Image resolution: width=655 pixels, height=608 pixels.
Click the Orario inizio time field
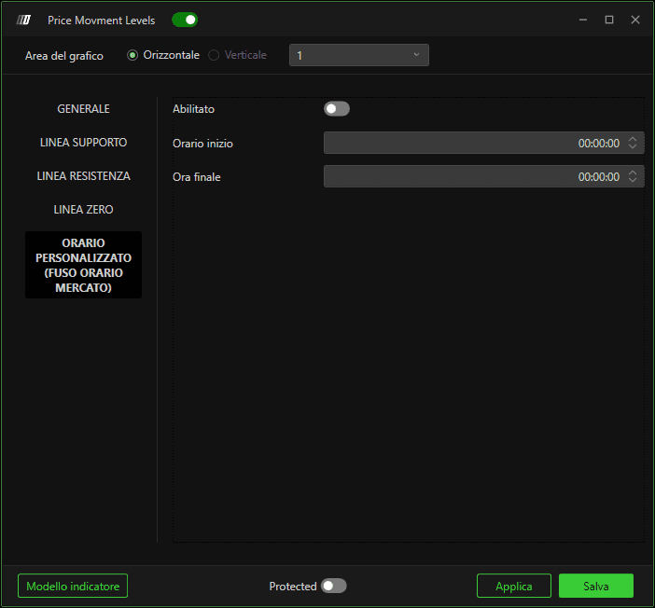(483, 143)
